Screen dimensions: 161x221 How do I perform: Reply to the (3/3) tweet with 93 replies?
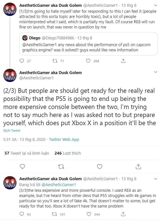[x=22, y=214]
